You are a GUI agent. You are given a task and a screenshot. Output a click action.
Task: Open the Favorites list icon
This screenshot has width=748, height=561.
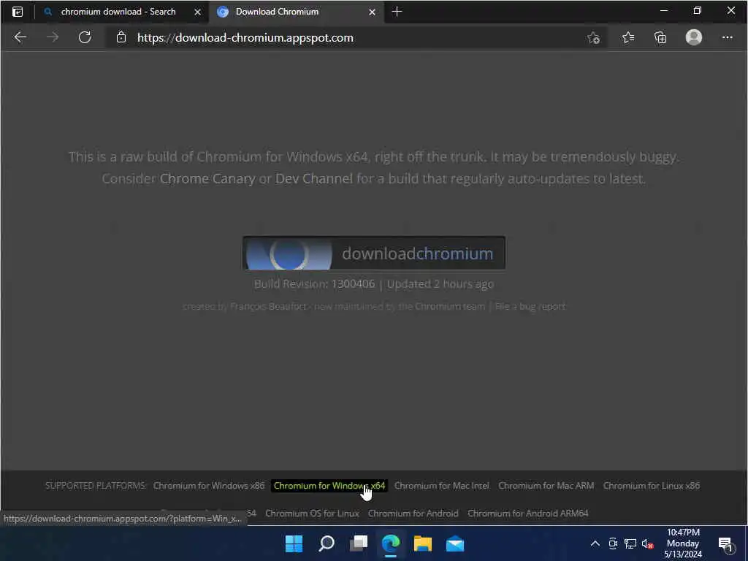point(628,37)
